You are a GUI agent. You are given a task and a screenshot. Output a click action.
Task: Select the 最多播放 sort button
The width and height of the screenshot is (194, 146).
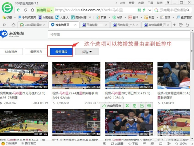click(x=61, y=52)
